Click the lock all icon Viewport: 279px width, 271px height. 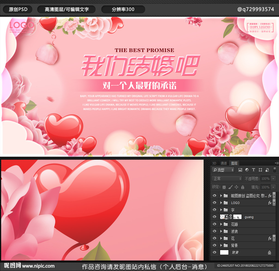[243, 187]
